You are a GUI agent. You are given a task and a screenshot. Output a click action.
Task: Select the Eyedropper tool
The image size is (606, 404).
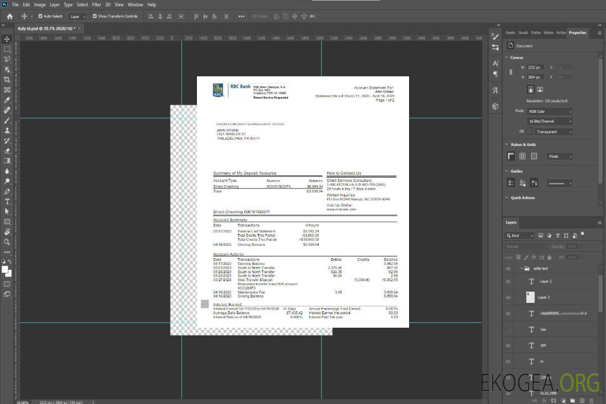7,100
